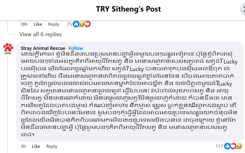Reply to the Stray Animal Rescue comment
Screen dimensions: 245x153
52,146
